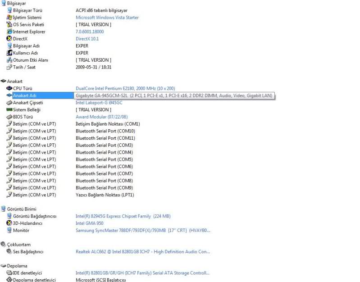Click the Internet Explorer icon
Viewport: 360px width, 282px height.
tap(9, 32)
